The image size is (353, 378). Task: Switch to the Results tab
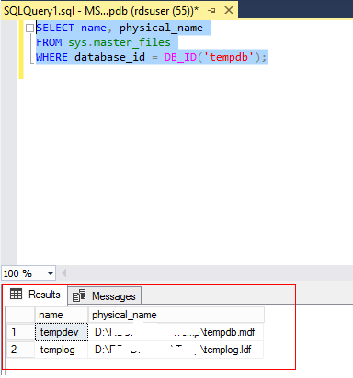click(x=36, y=295)
